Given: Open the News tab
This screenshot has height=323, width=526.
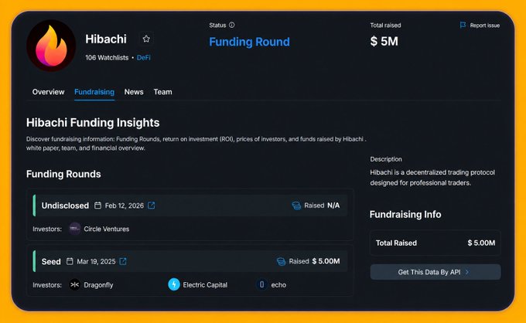Looking at the screenshot, I should coord(134,92).
